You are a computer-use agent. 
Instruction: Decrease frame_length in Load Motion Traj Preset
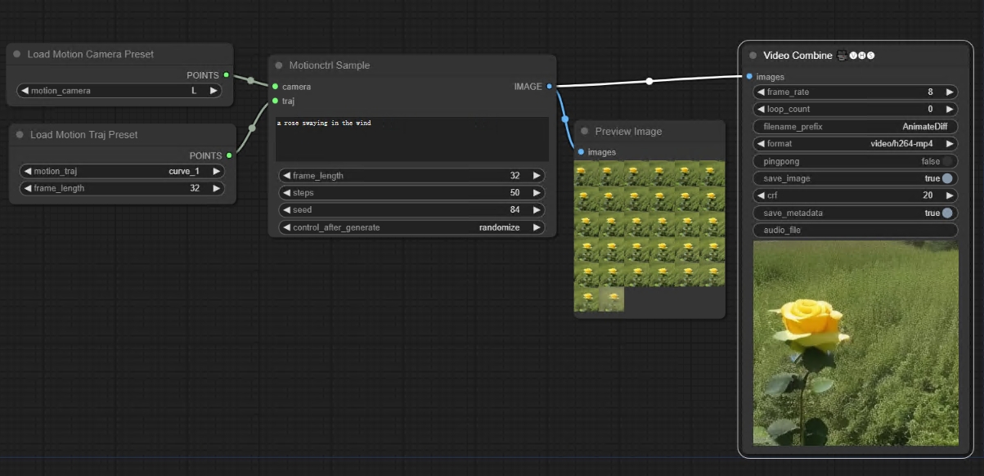tap(28, 188)
